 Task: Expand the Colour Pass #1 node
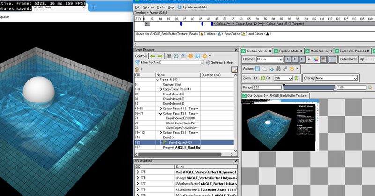pos(161,109)
